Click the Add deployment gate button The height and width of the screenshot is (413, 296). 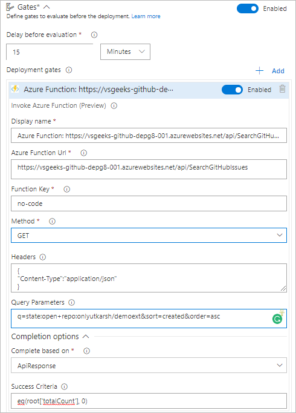[278, 71]
